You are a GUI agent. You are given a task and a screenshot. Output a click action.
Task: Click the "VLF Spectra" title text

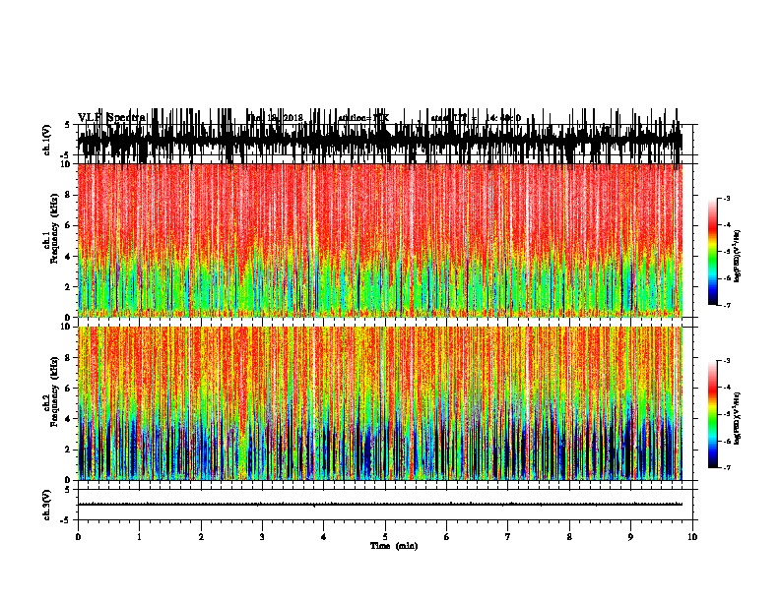click(111, 118)
